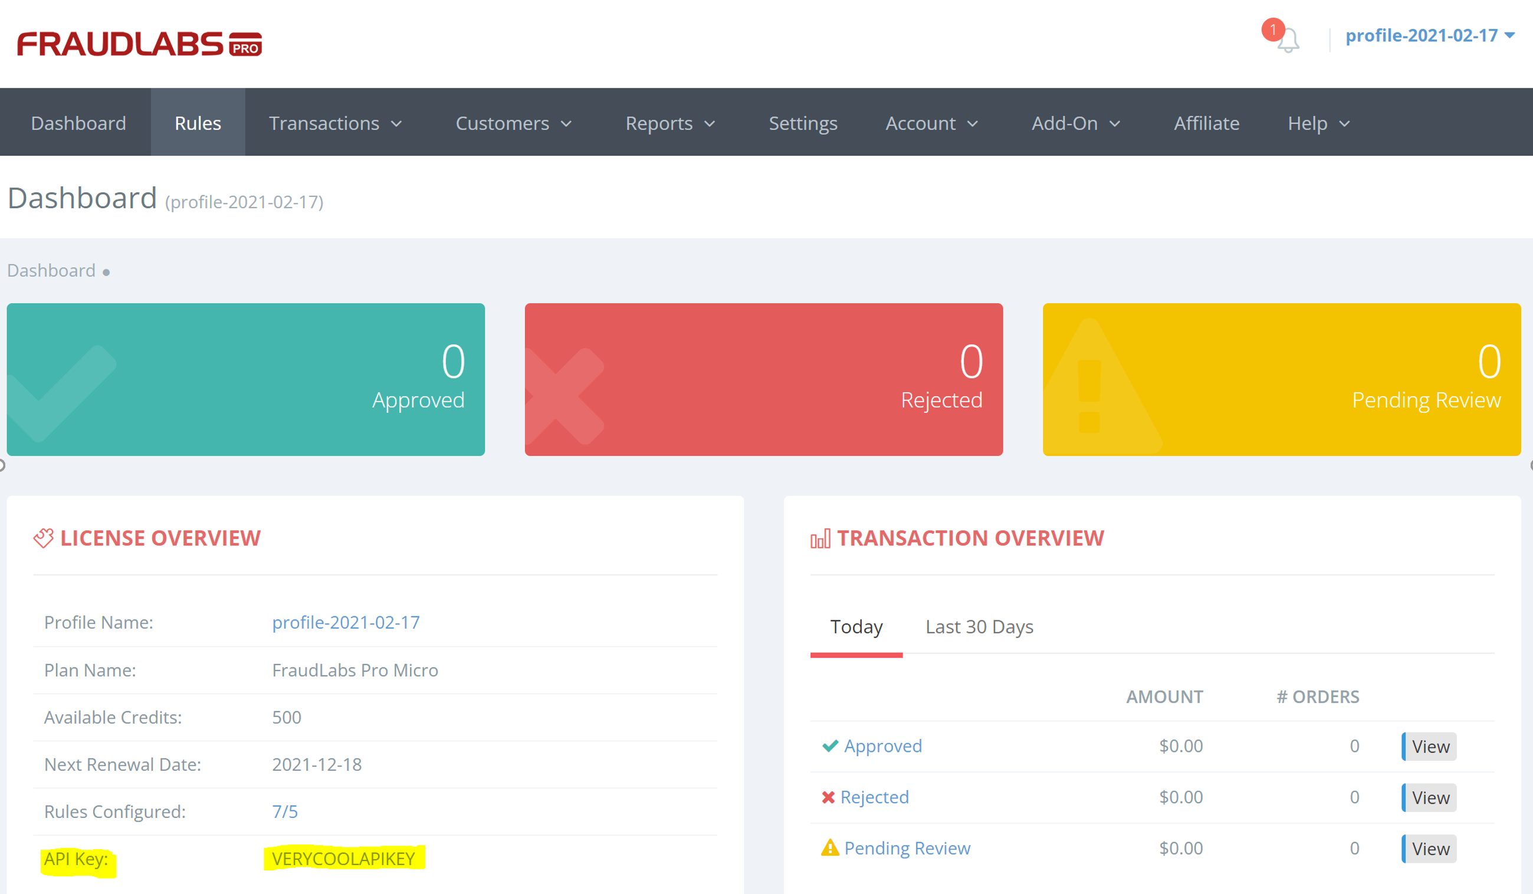Click the green checkmark beside Approved
The image size is (1533, 894).
coord(830,745)
